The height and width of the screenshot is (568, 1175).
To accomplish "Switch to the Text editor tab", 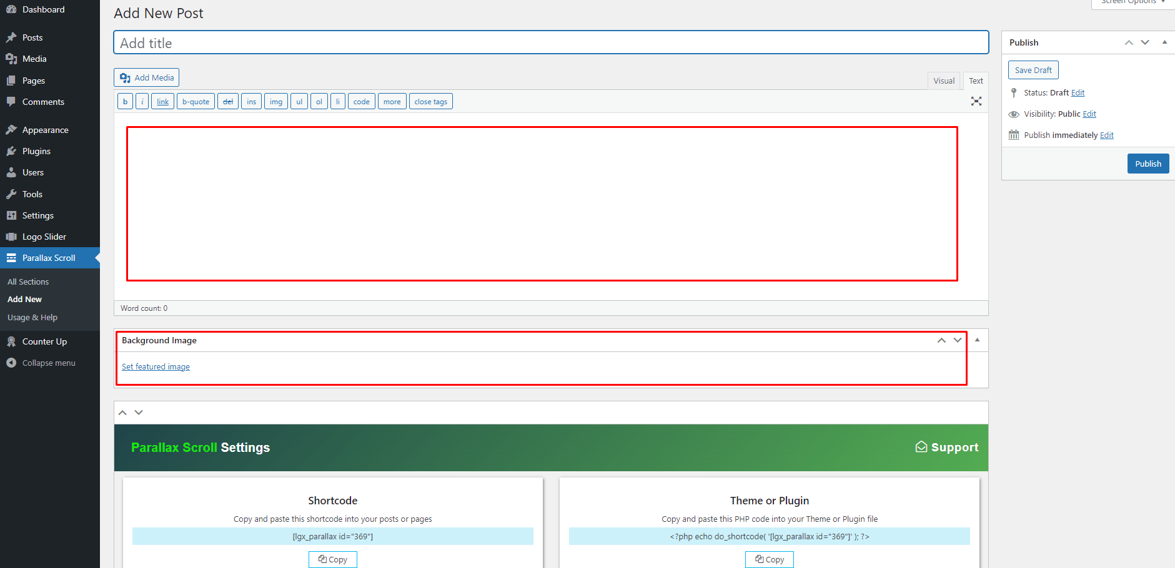I will click(976, 81).
